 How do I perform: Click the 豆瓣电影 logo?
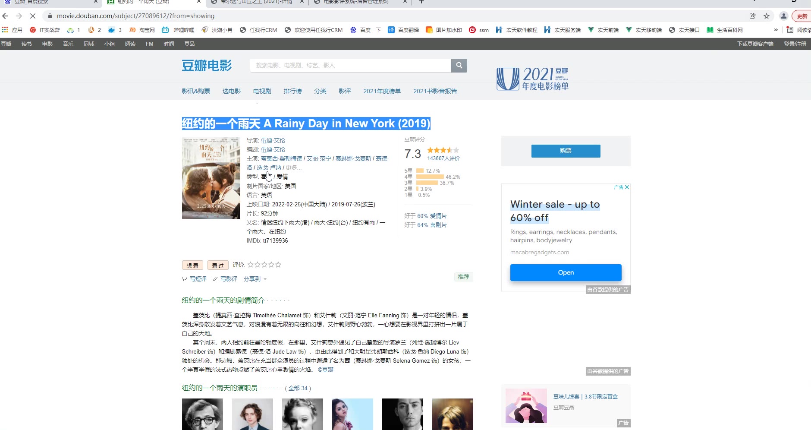click(x=207, y=66)
